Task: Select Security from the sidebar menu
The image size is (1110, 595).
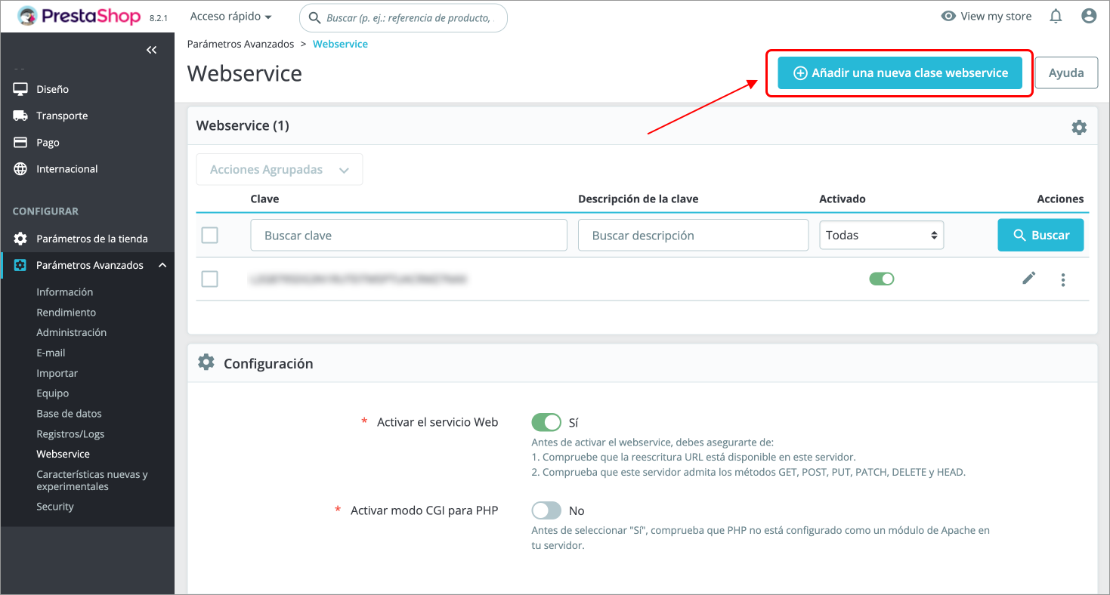Action: [54, 506]
